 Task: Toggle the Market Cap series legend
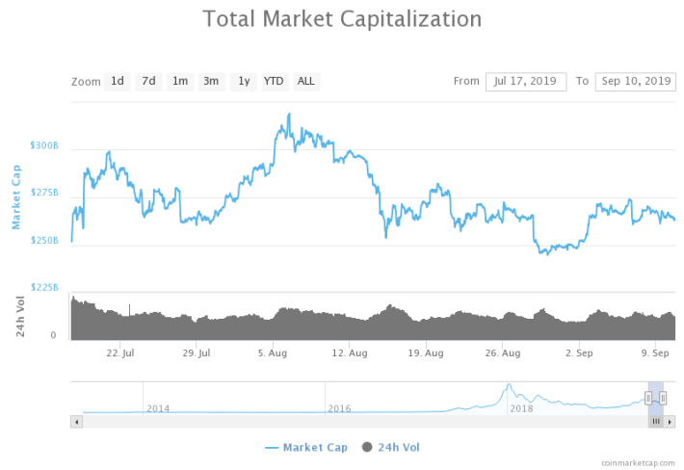[306, 447]
